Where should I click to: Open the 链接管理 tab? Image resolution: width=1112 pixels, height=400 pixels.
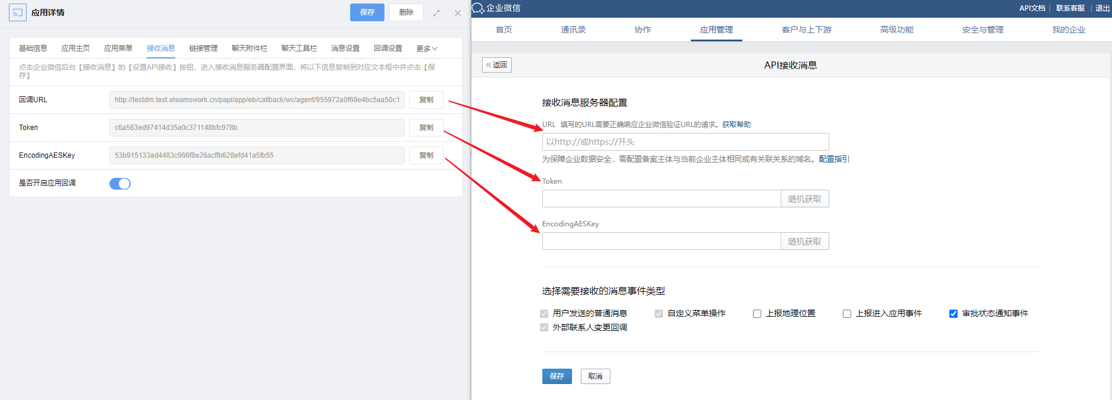tap(203, 48)
